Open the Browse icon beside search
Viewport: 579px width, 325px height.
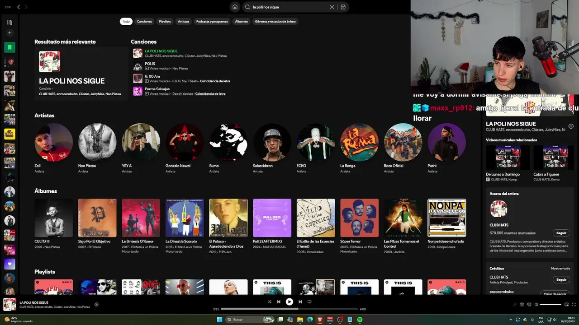coord(343,7)
